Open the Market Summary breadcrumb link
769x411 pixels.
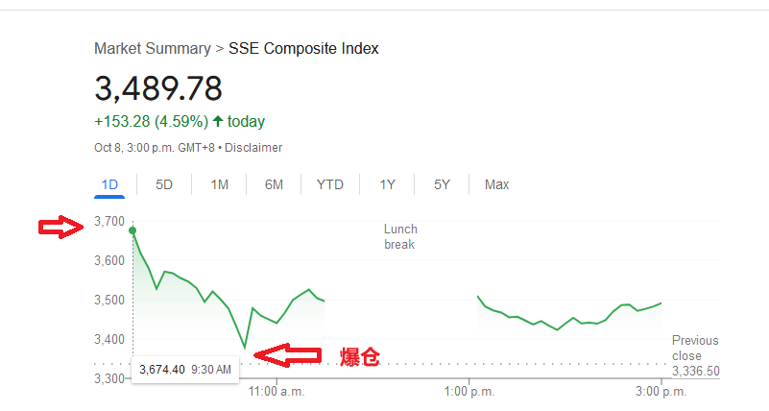(x=152, y=48)
